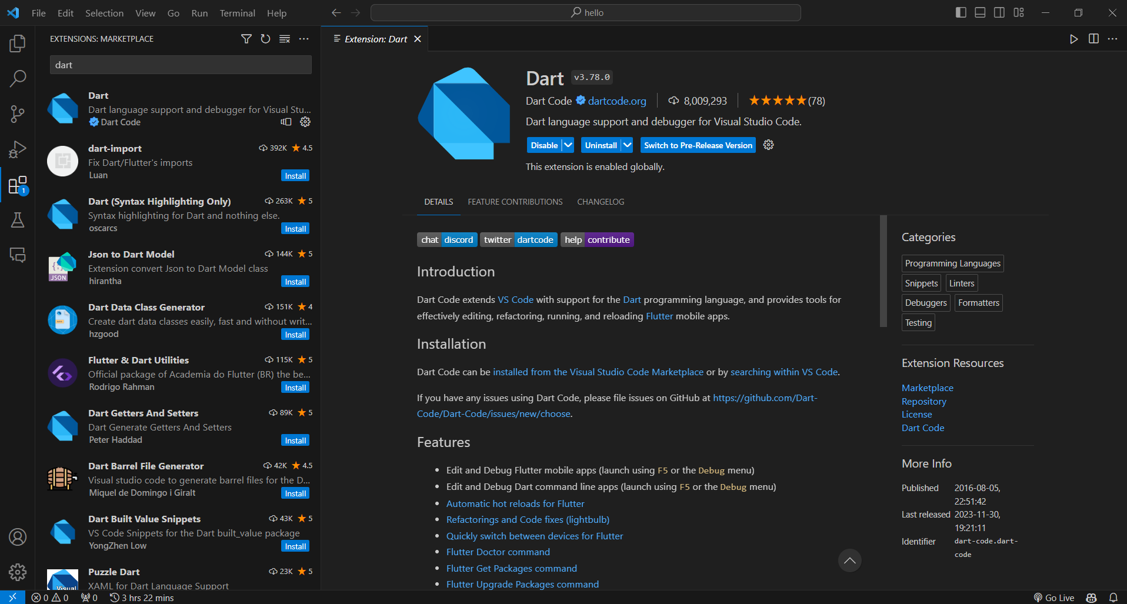Viewport: 1127px width, 604px height.
Task: Click the Run triangle in editor toolbar
Action: click(x=1074, y=39)
